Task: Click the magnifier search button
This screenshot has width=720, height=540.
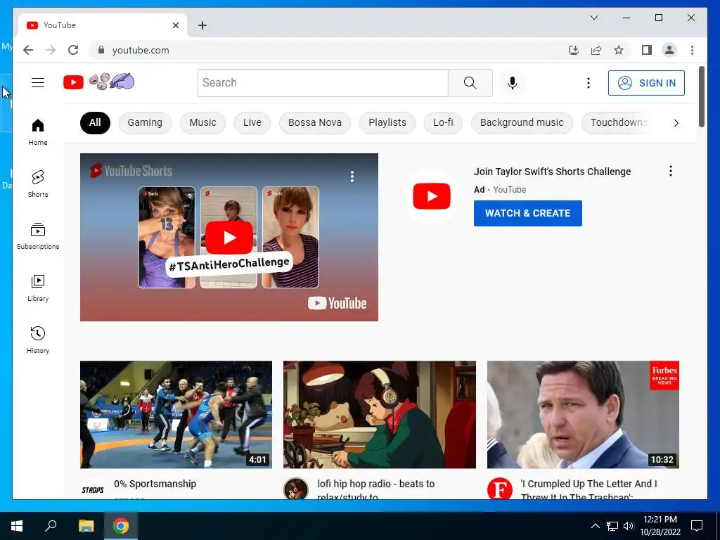Action: pyautogui.click(x=470, y=83)
